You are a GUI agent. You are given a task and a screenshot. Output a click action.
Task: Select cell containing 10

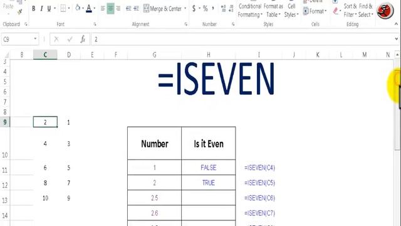tap(45, 198)
